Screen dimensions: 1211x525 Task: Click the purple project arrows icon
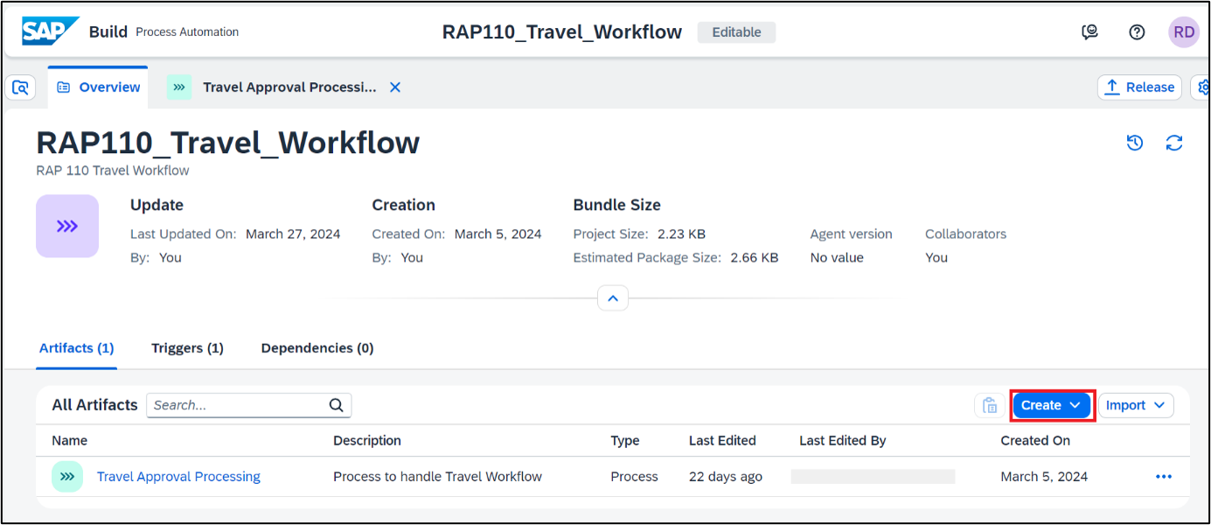67,226
